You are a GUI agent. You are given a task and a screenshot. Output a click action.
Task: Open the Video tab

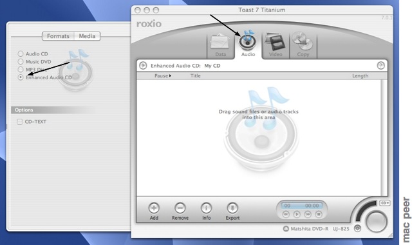pyautogui.click(x=276, y=45)
